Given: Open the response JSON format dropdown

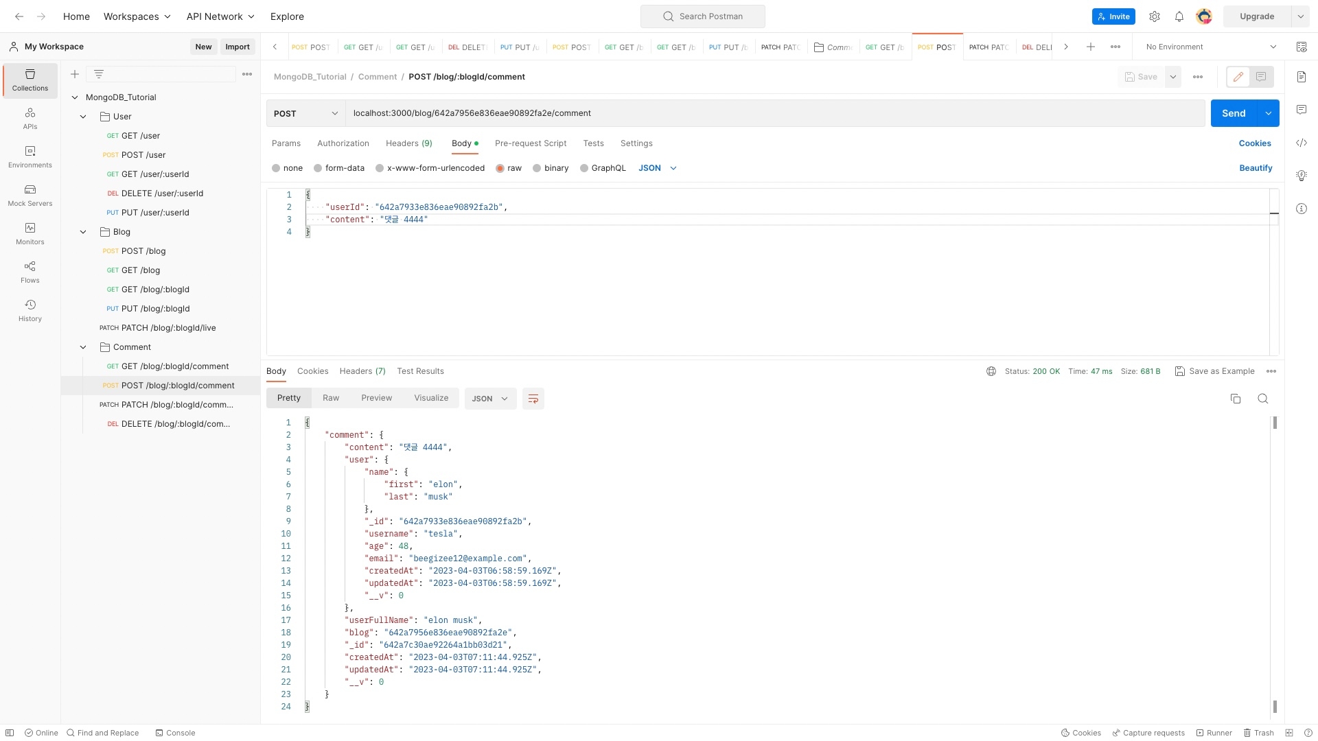Looking at the screenshot, I should point(490,399).
